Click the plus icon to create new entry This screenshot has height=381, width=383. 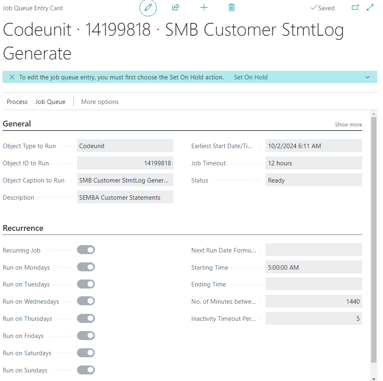point(204,8)
